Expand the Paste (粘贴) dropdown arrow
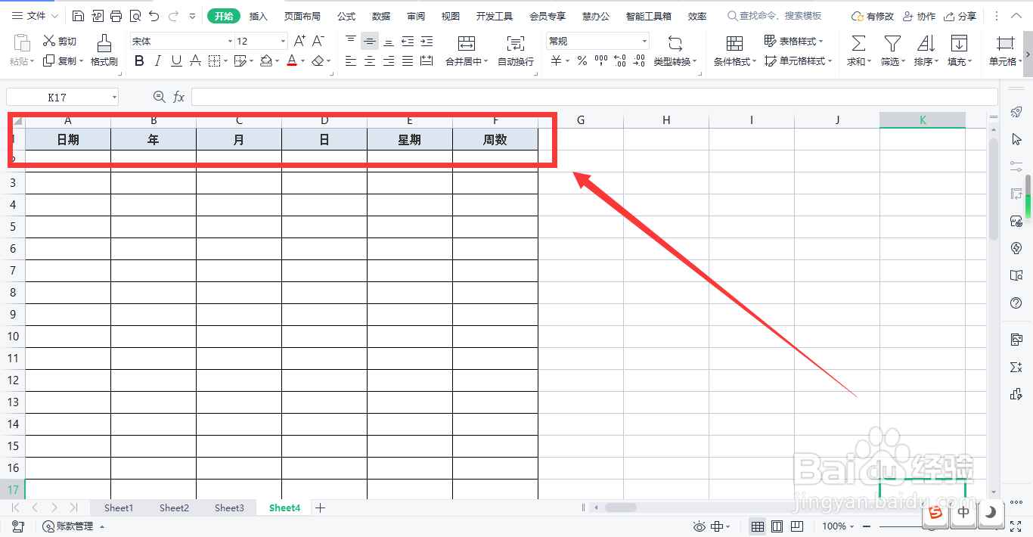The height and width of the screenshot is (537, 1033). pos(32,62)
